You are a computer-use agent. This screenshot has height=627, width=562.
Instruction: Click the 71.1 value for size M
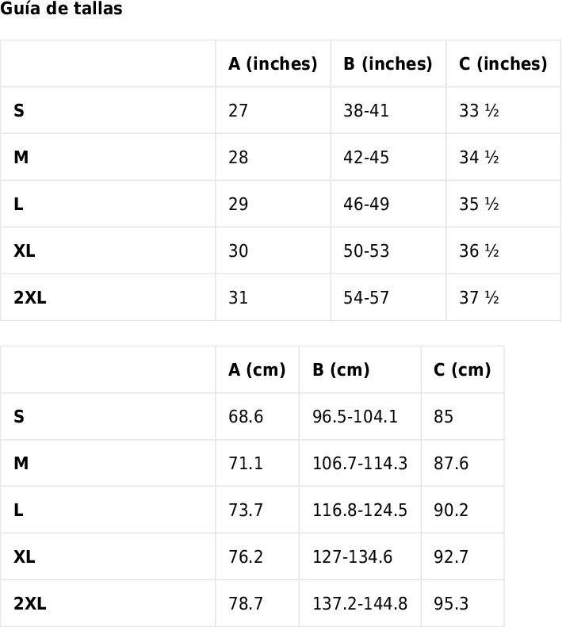tap(246, 464)
